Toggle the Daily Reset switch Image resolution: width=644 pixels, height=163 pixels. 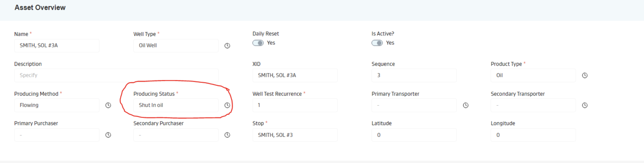258,43
